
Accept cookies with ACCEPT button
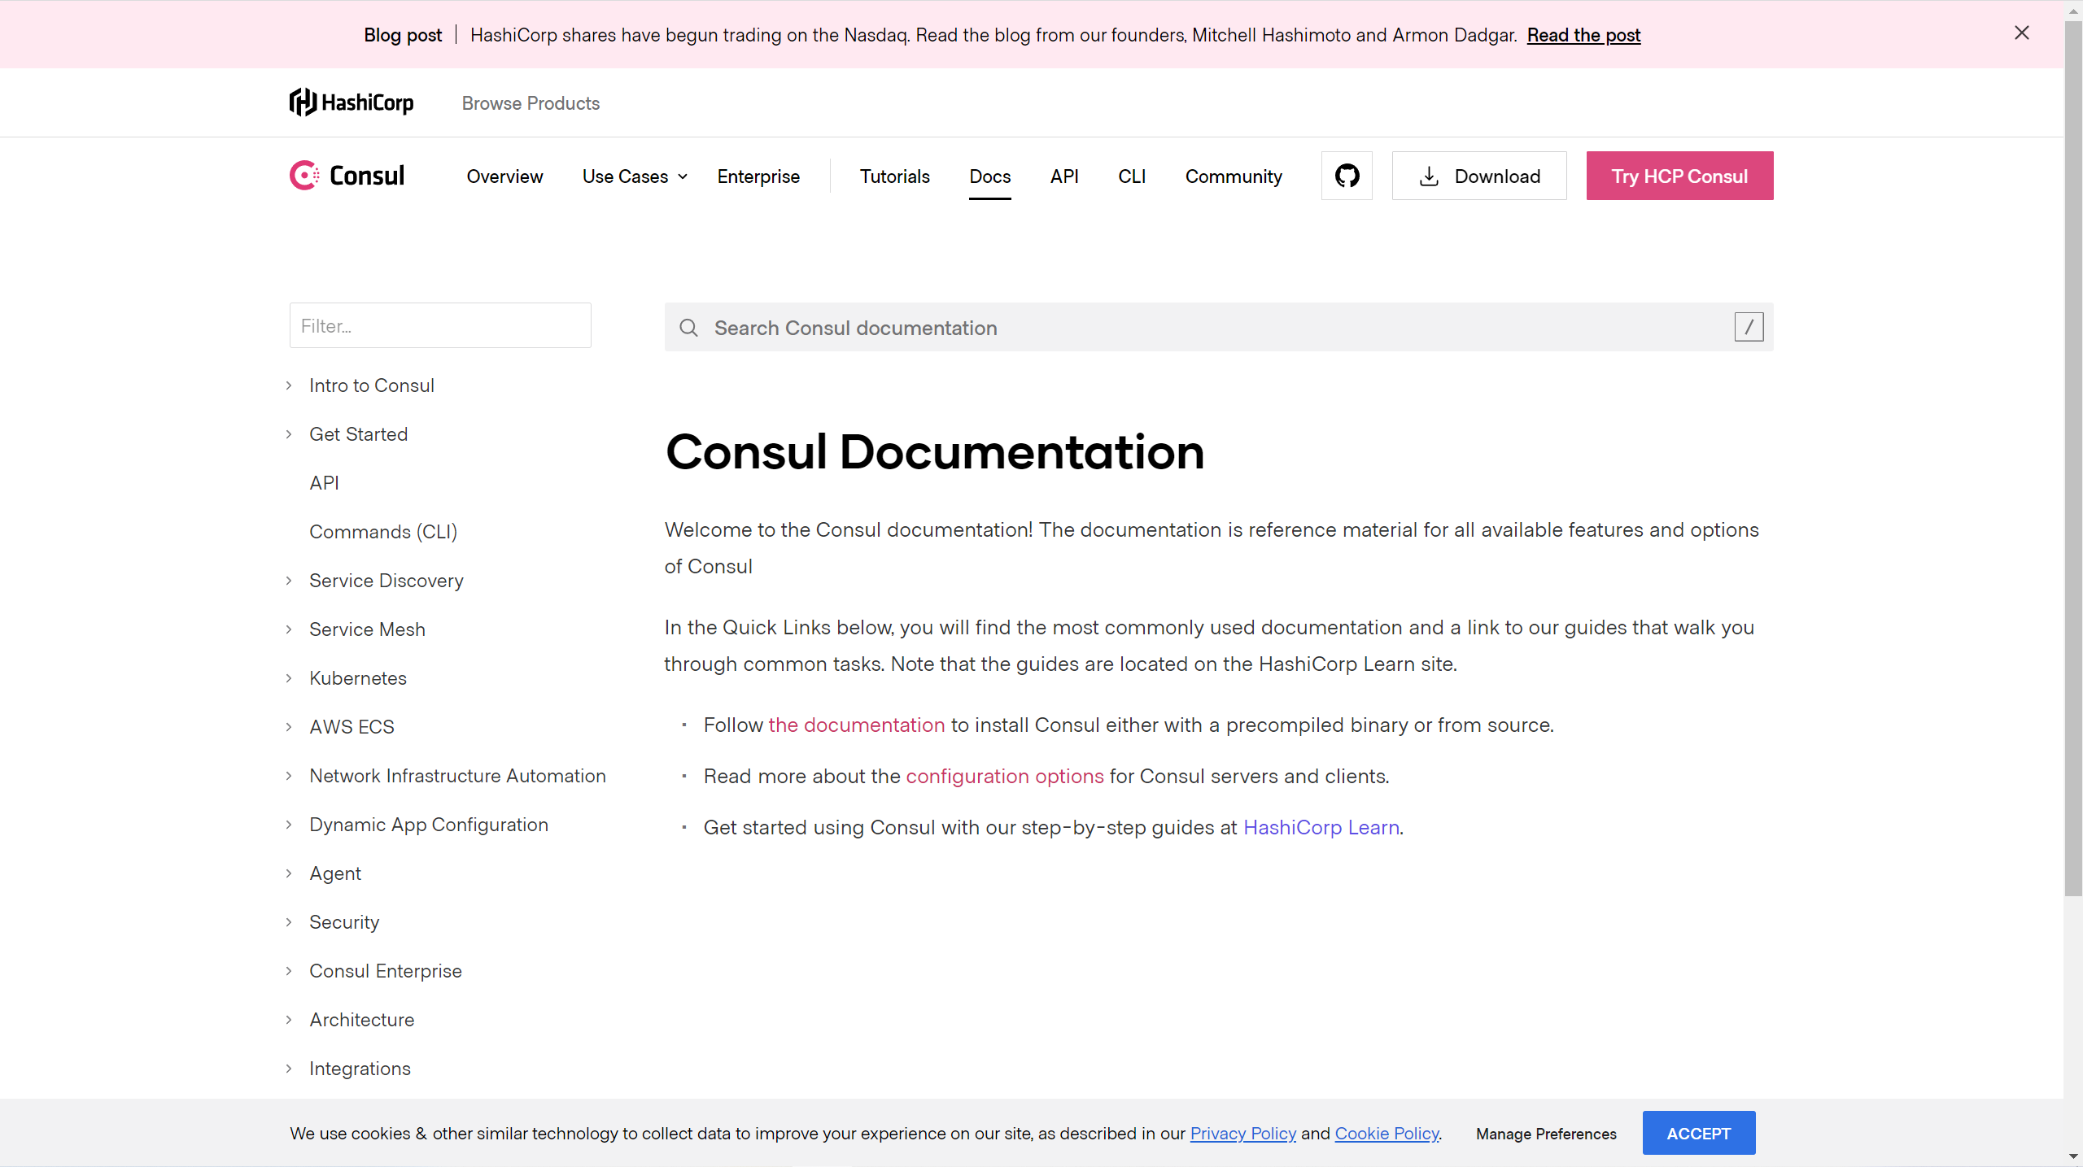[1699, 1133]
